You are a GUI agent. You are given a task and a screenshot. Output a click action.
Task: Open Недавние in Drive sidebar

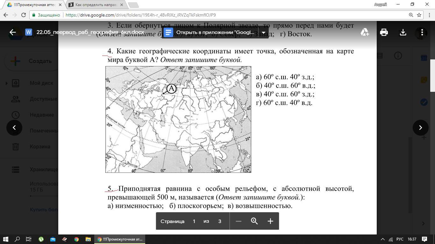point(42,115)
